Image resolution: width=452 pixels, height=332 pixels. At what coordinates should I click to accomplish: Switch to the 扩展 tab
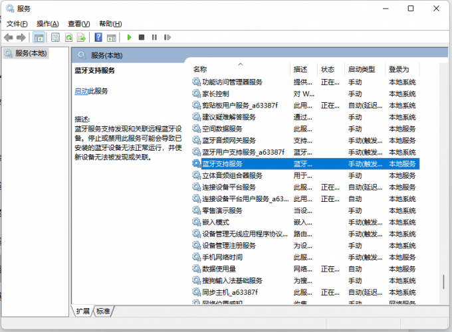coord(82,311)
